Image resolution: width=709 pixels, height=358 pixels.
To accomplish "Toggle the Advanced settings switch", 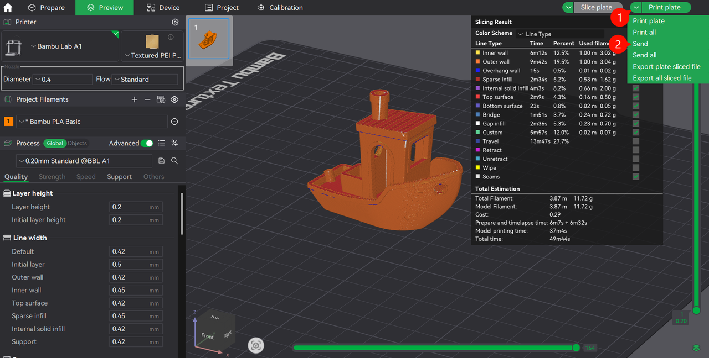I will pyautogui.click(x=147, y=143).
